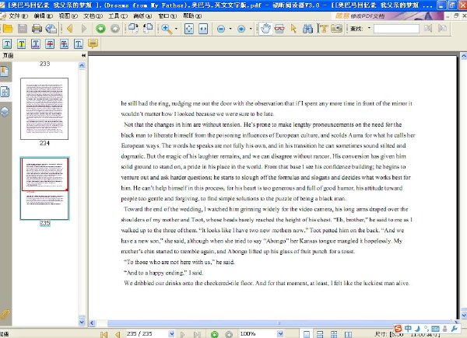Find previous match button

[x=428, y=29]
